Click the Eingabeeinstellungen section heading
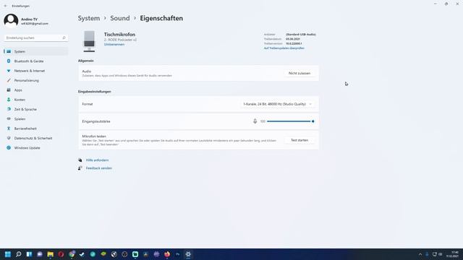This screenshot has width=463, height=260. (95, 92)
